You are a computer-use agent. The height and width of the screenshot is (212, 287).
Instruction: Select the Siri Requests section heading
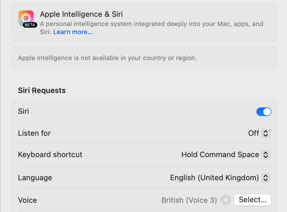point(42,90)
